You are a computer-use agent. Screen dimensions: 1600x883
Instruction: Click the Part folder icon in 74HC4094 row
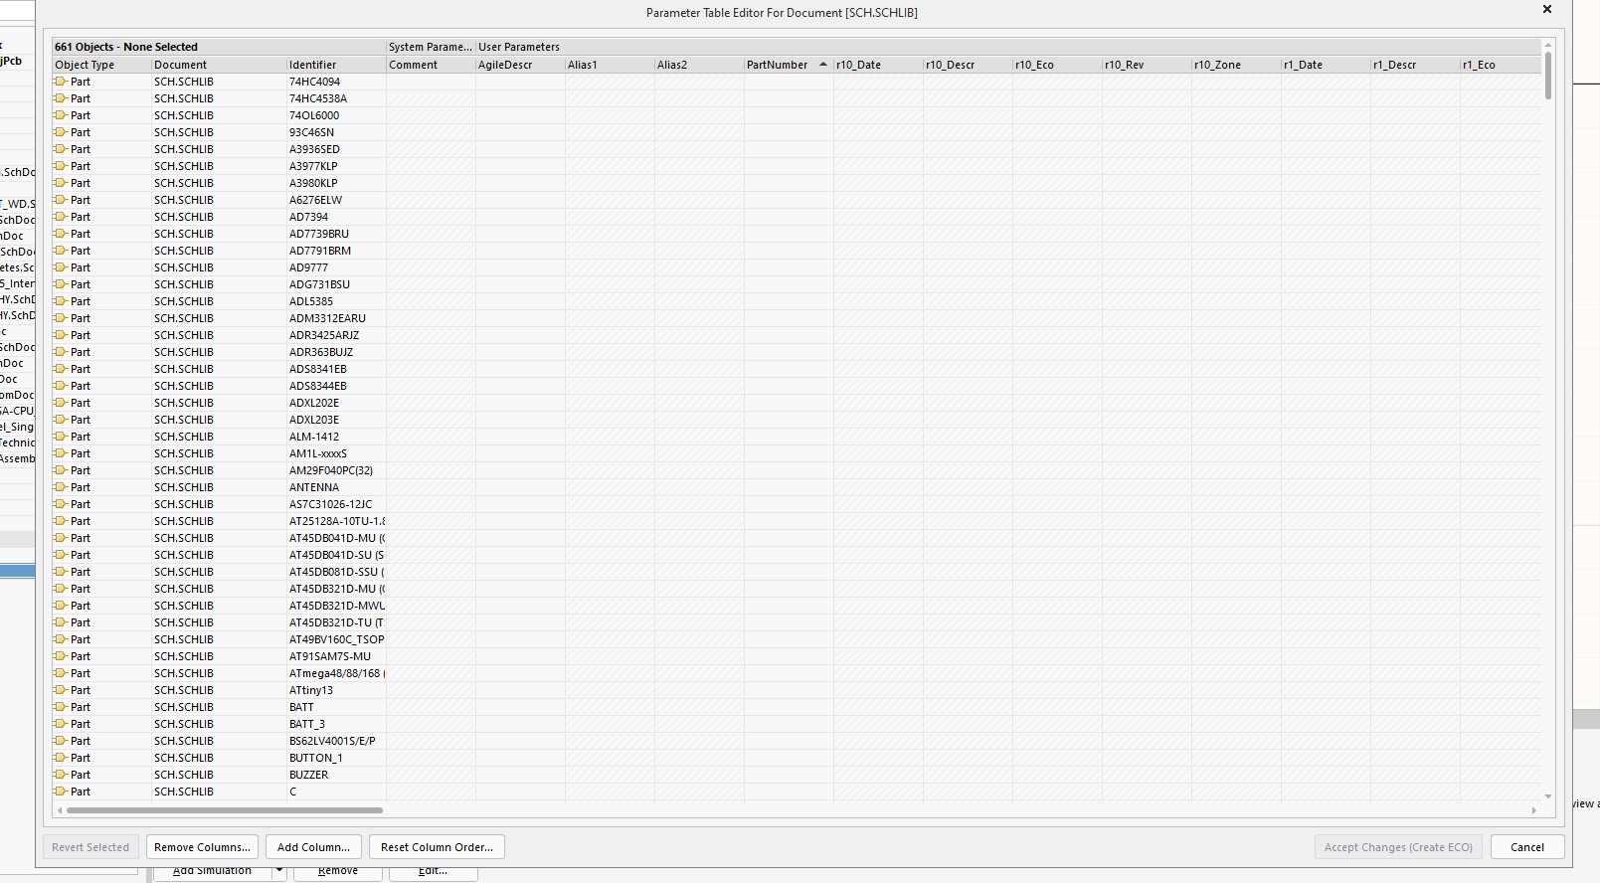coord(60,82)
